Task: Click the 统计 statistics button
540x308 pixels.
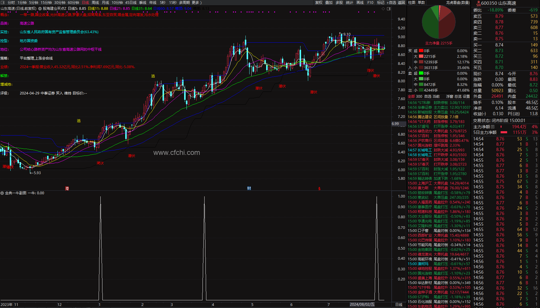Action: (x=350, y=3)
